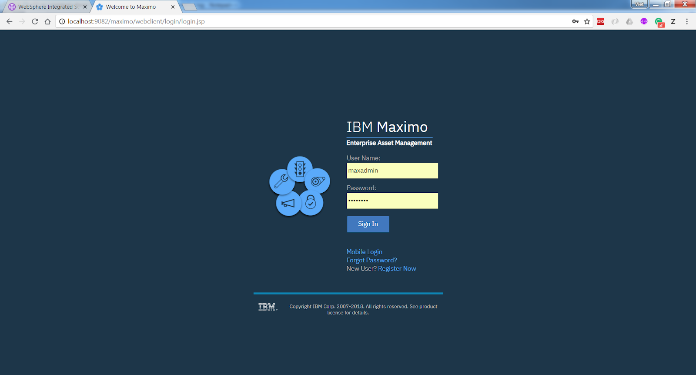Close the WebSphere Integrated tab
The width and height of the screenshot is (696, 375).
pyautogui.click(x=85, y=7)
